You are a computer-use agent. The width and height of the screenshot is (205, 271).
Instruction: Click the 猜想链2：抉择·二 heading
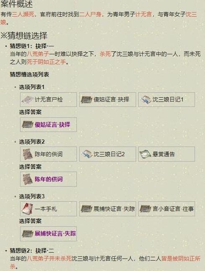coord(32,251)
